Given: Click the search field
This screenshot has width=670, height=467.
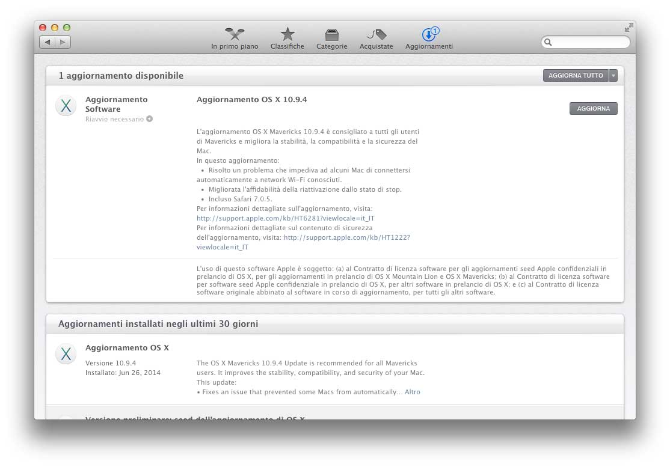Looking at the screenshot, I should [585, 42].
